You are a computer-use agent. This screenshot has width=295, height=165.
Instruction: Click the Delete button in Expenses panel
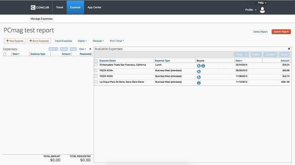tap(64, 49)
